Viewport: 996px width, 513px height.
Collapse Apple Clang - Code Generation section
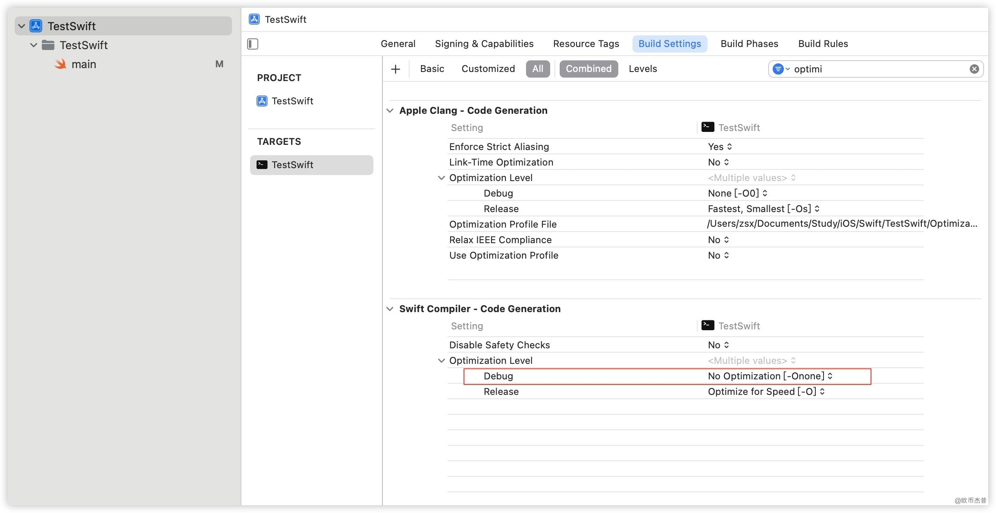click(390, 111)
